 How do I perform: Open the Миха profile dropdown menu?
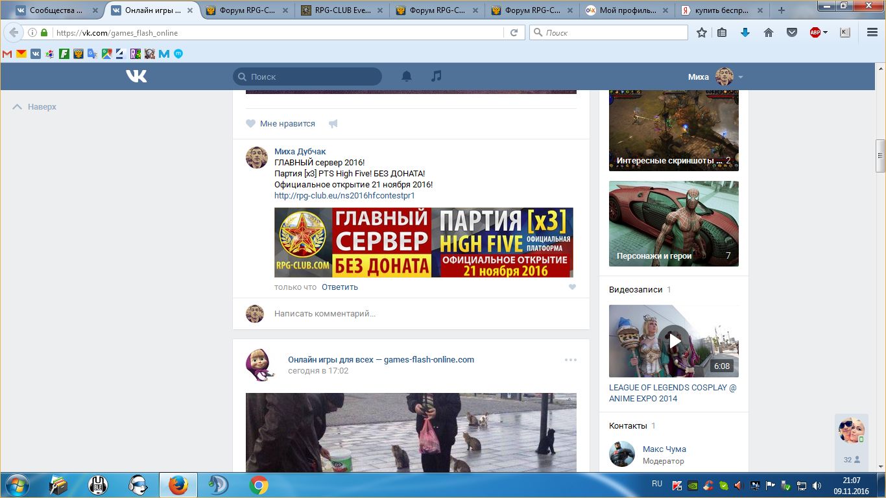(715, 77)
